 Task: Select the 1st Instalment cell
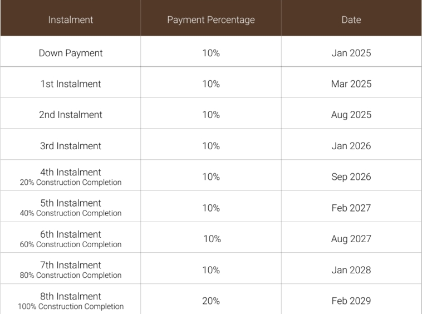click(x=70, y=84)
